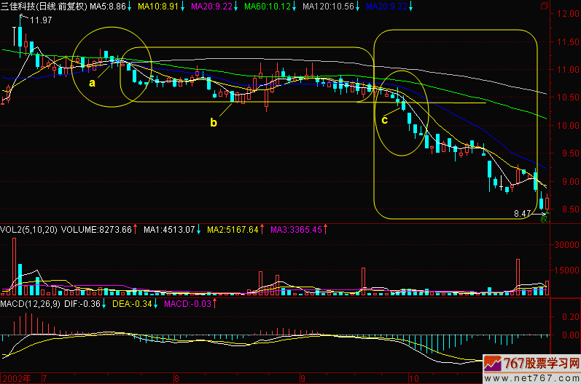Click the 11.97 high price marker

coord(42,20)
